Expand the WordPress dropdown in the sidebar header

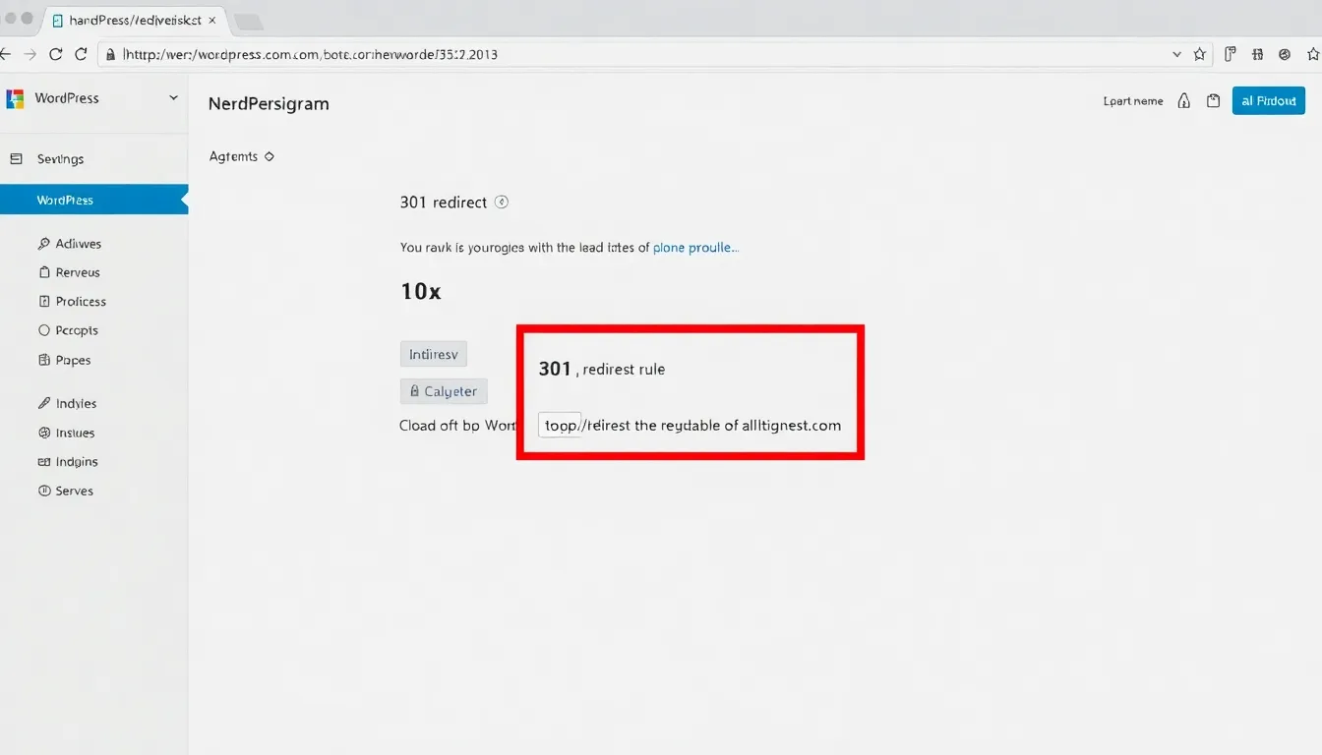click(174, 98)
